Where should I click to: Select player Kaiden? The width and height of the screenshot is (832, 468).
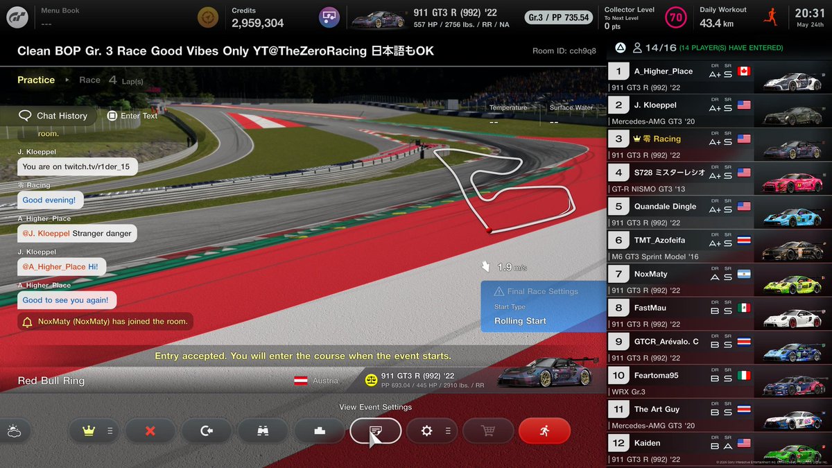point(720,449)
